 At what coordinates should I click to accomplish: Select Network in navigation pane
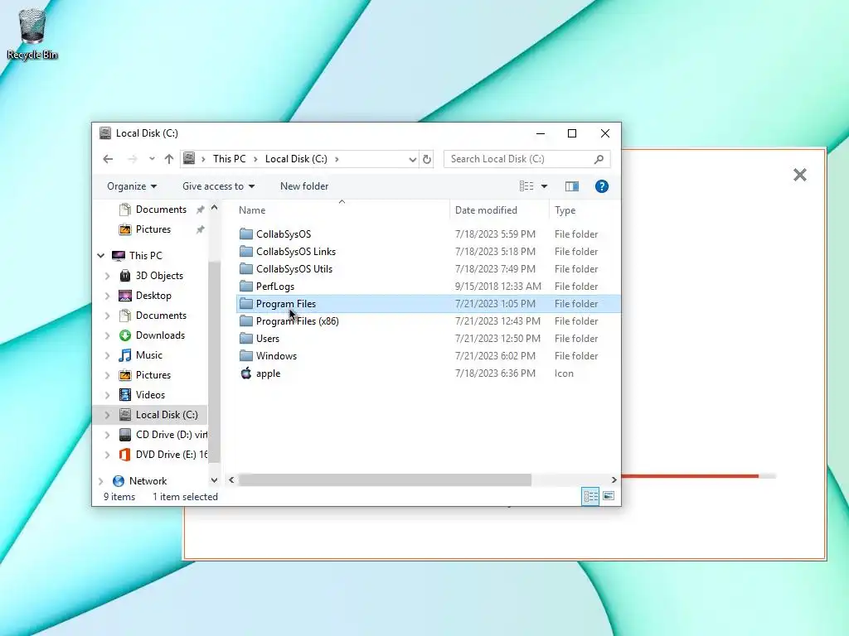coord(148,481)
